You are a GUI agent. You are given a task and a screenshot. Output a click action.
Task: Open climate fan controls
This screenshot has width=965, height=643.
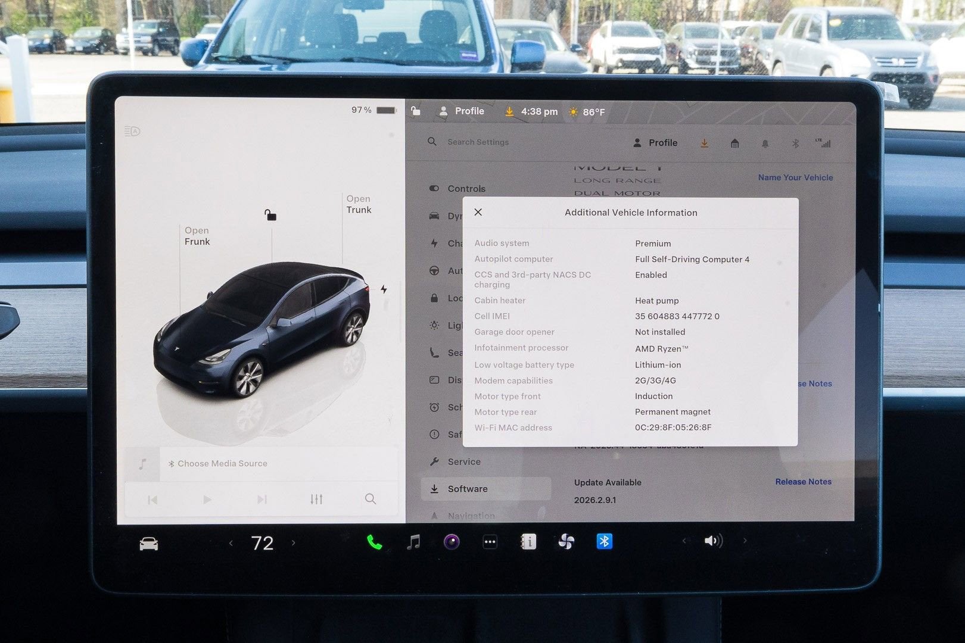tap(566, 542)
